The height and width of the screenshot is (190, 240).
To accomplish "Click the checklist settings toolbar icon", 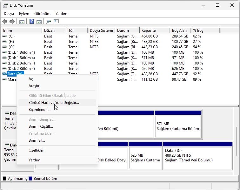I will click(x=56, y=22).
